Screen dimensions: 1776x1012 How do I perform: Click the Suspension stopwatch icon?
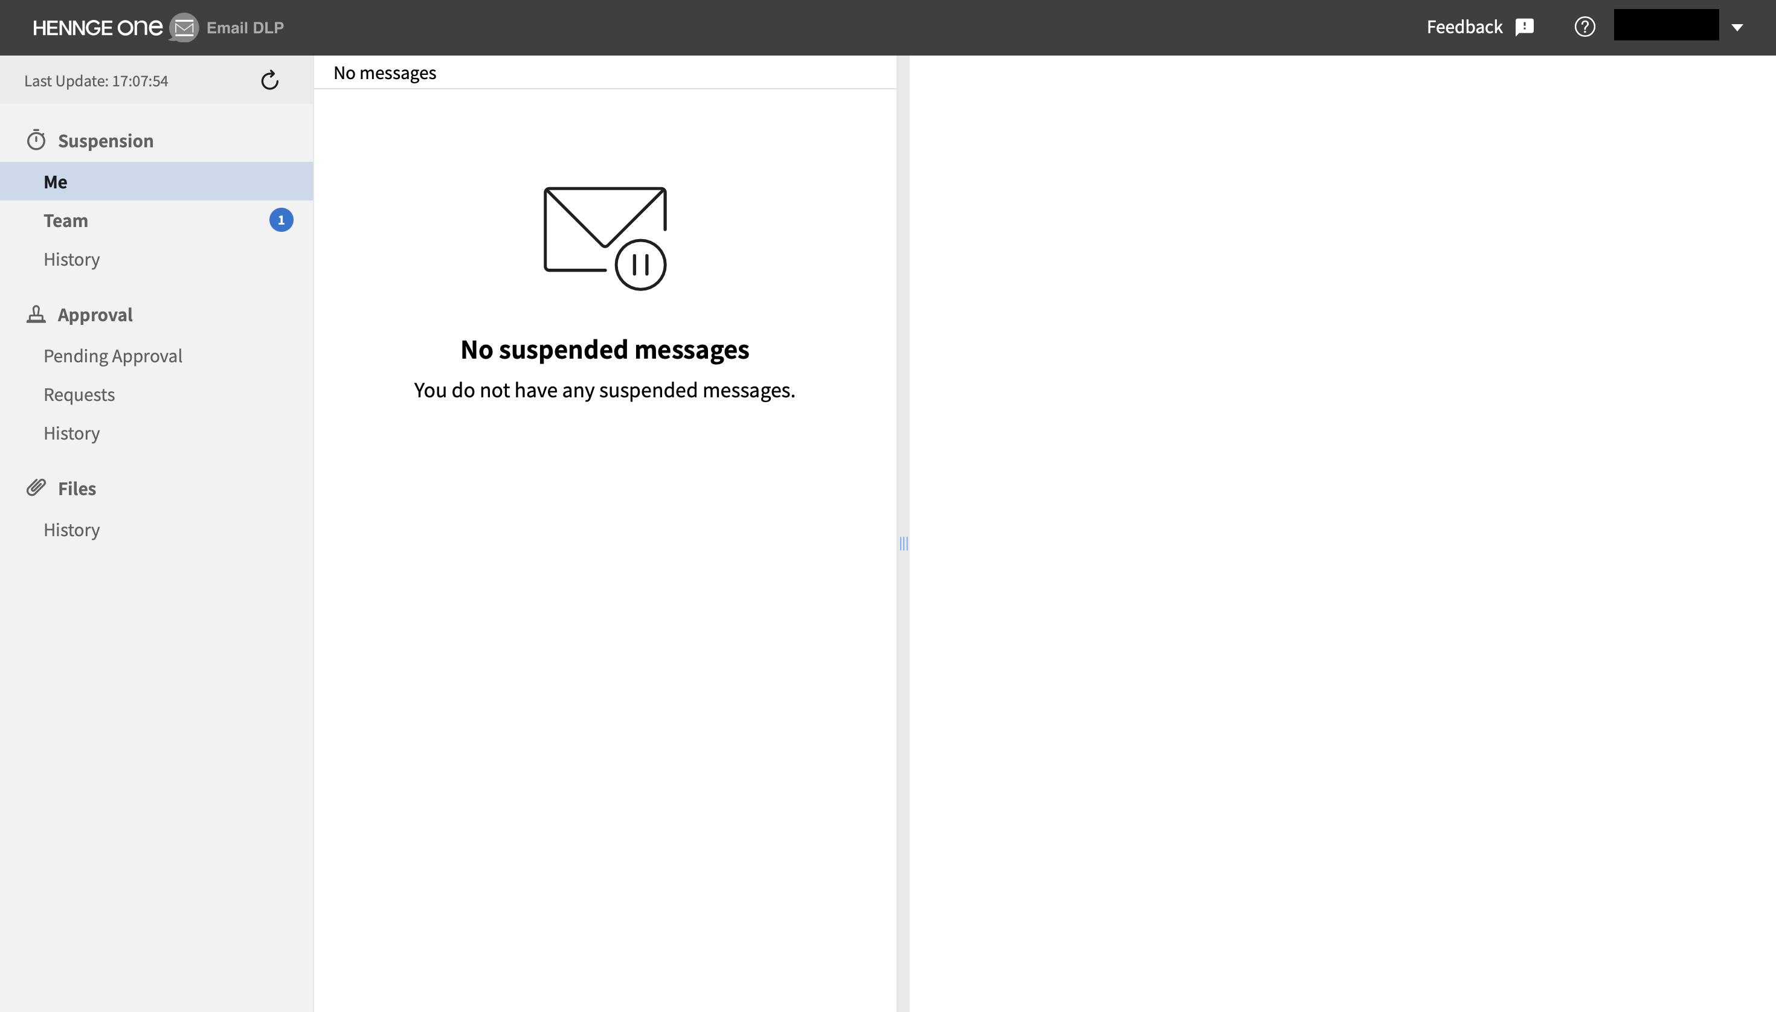(x=36, y=141)
